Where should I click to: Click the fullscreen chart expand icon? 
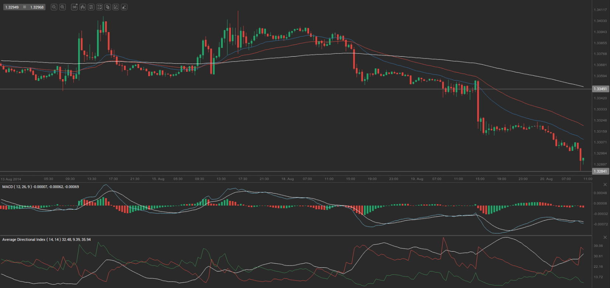coord(99,7)
